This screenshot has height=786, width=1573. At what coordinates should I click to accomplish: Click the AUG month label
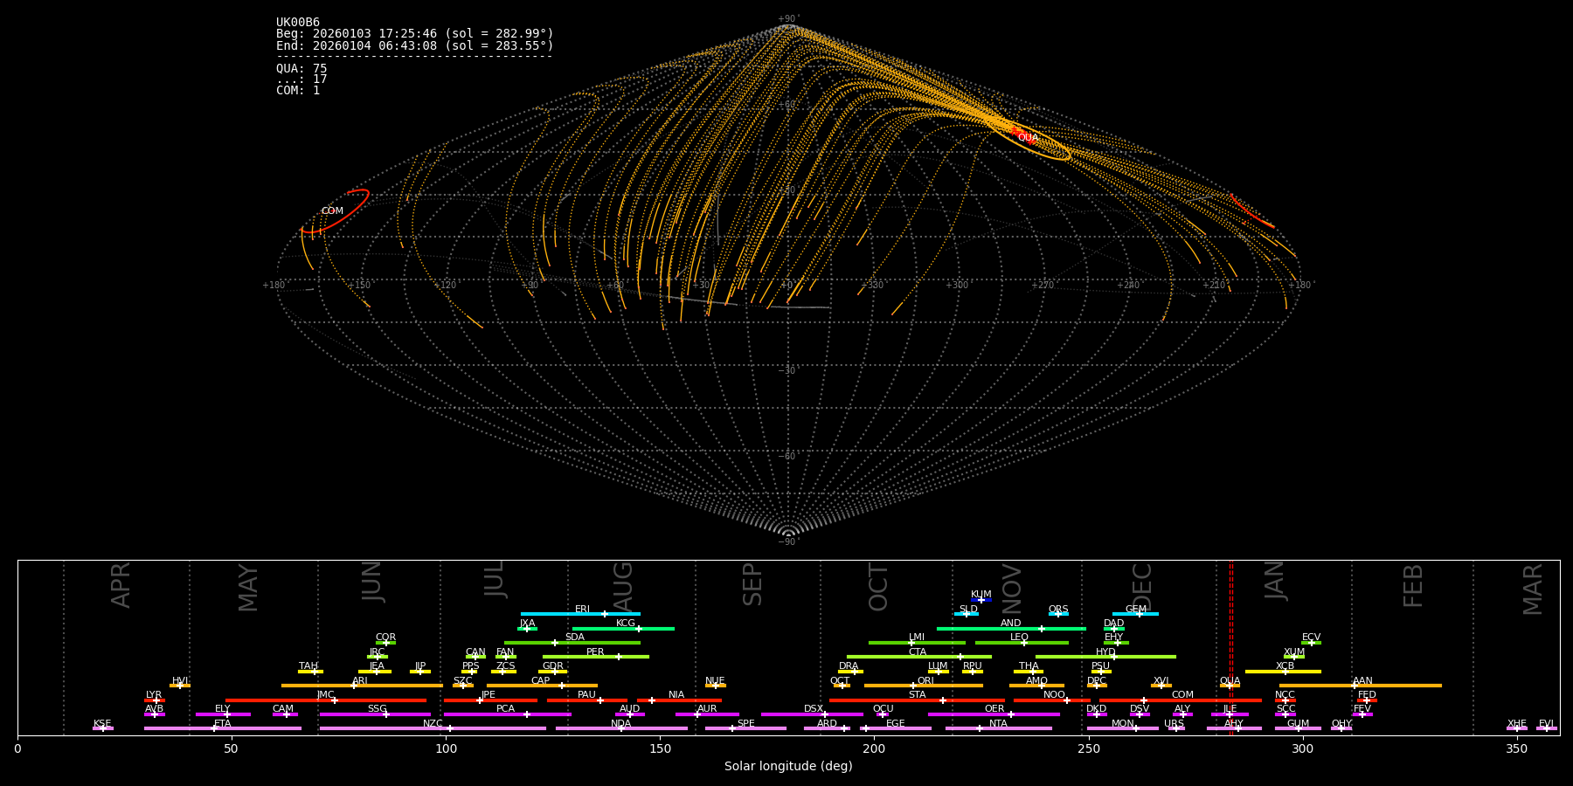[623, 585]
